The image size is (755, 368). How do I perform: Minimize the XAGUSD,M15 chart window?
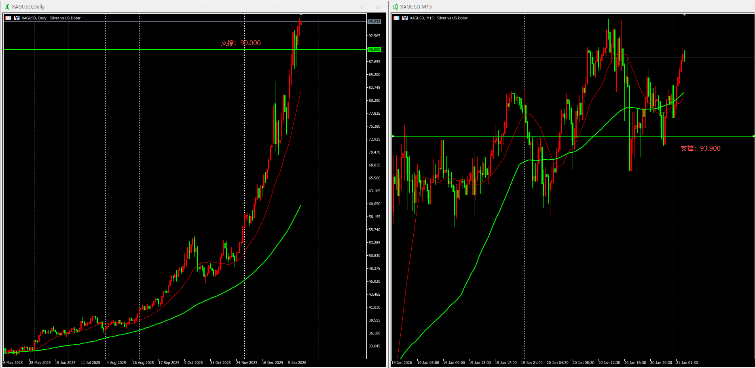pyautogui.click(x=737, y=7)
